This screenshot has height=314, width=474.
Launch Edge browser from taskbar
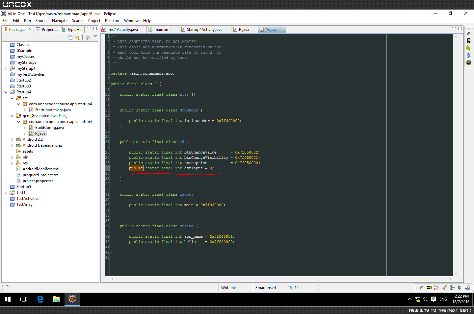40,299
